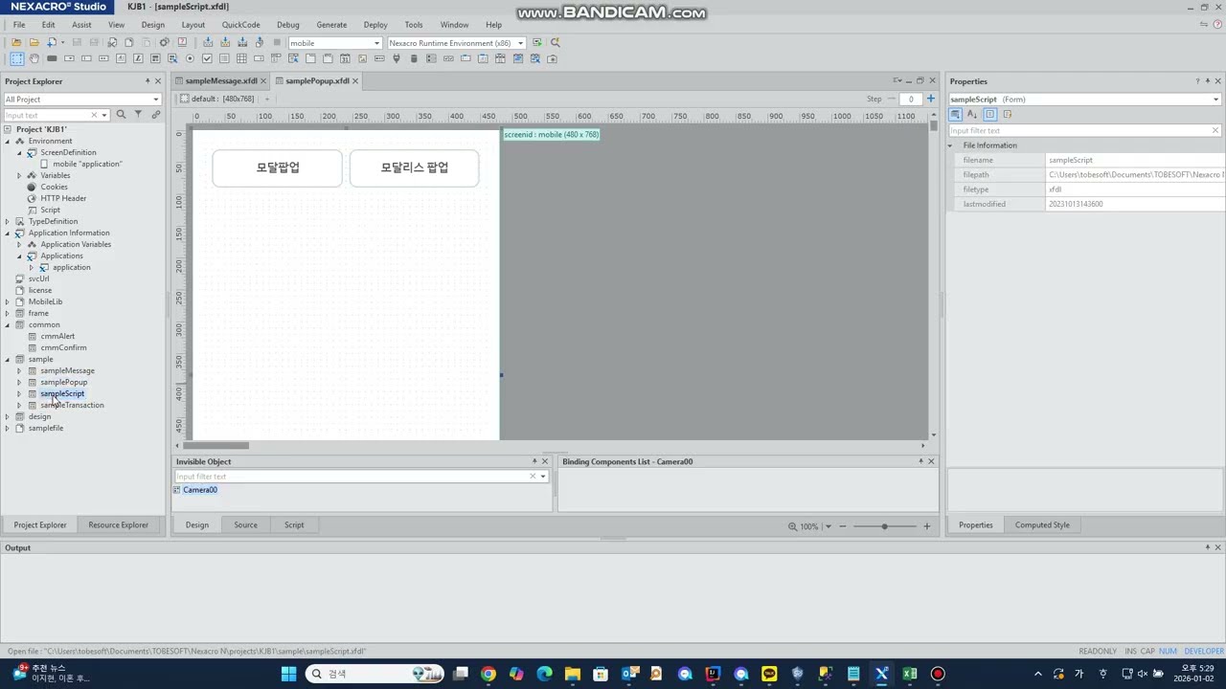Click the Generate Application toolbar icon
This screenshot has width=1226, height=689.
pos(208,42)
